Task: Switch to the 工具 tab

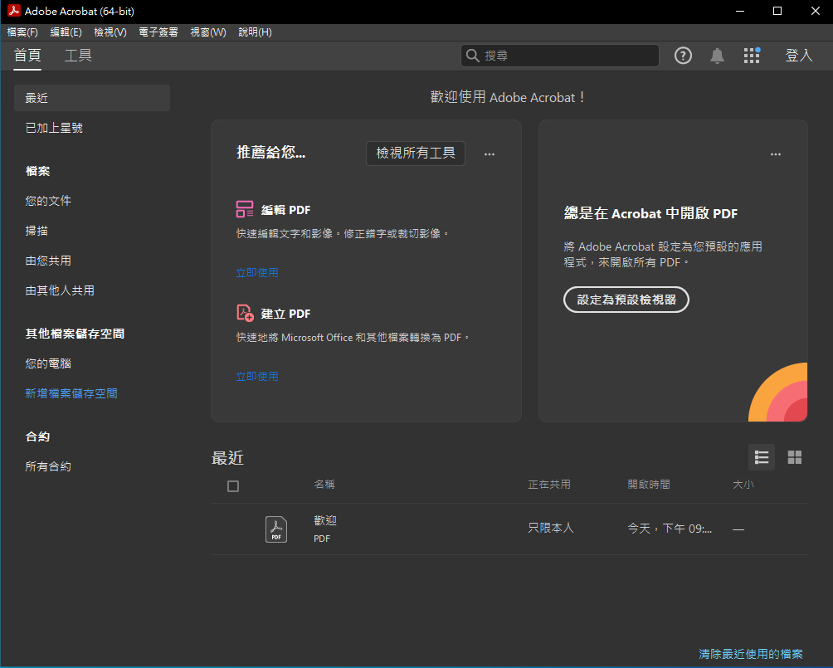Action: tap(78, 56)
